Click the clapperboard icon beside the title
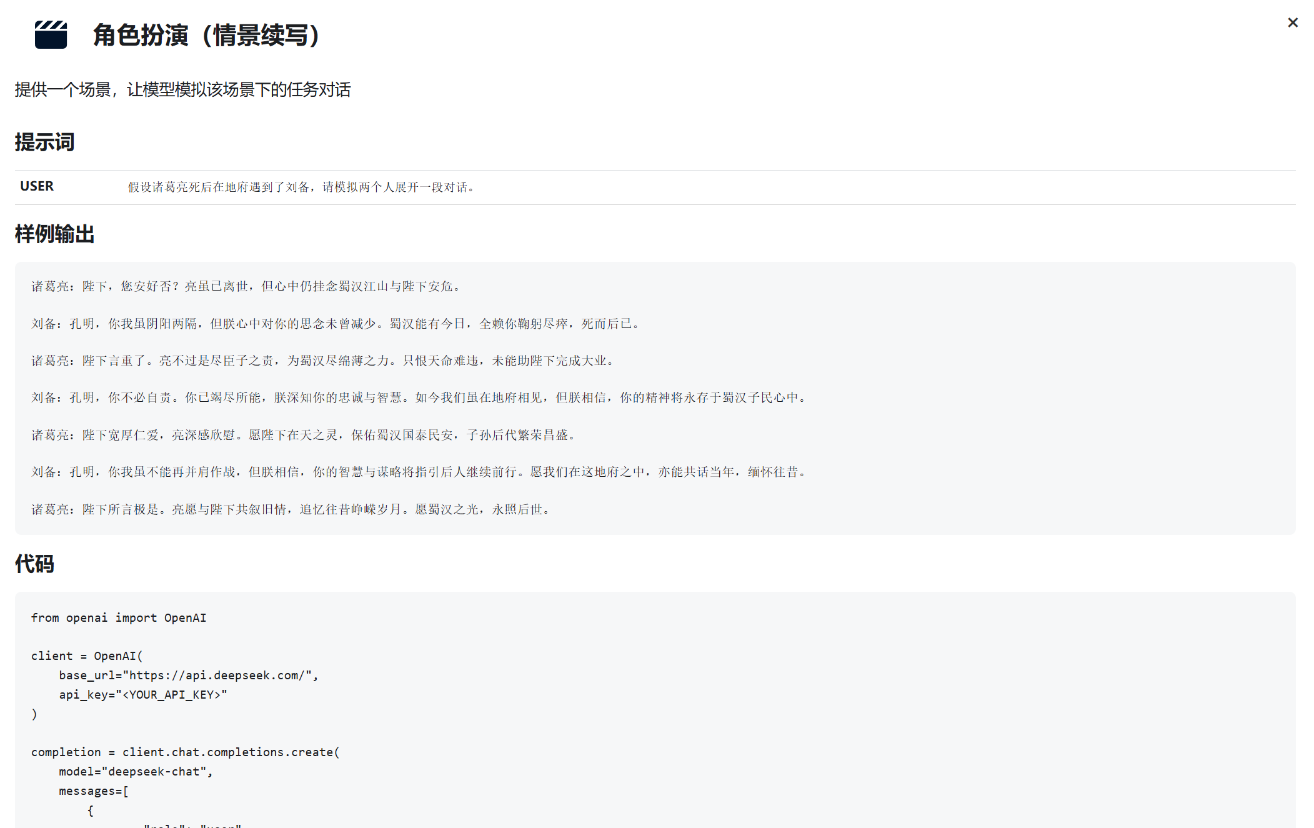1314x828 pixels. (51, 35)
